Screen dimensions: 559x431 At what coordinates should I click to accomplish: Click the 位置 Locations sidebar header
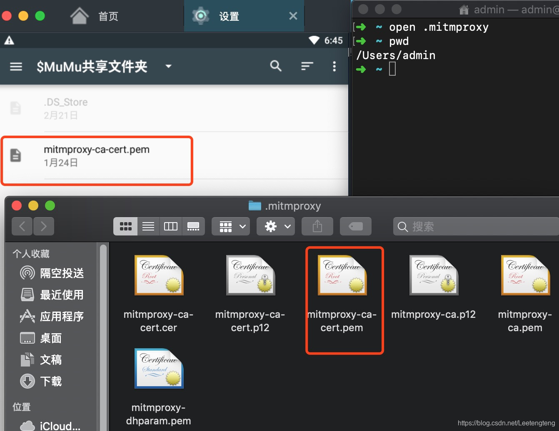22,407
